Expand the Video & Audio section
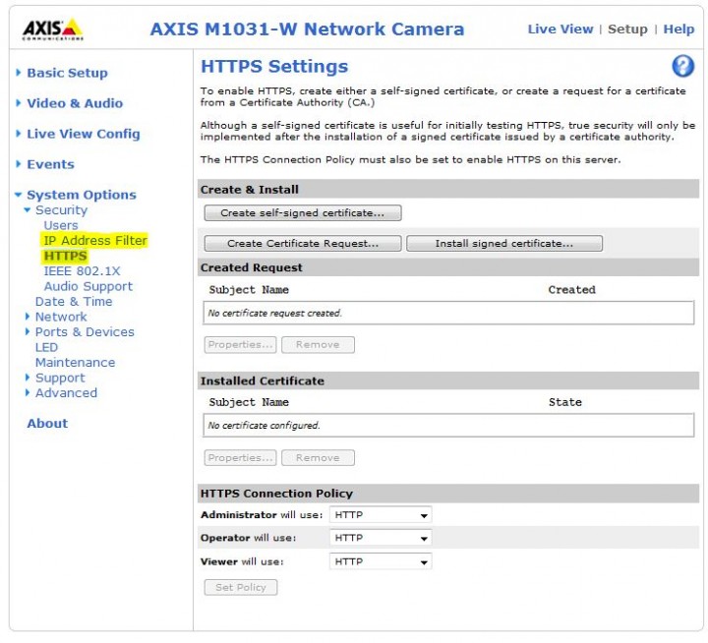The width and height of the screenshot is (708, 643). [74, 103]
